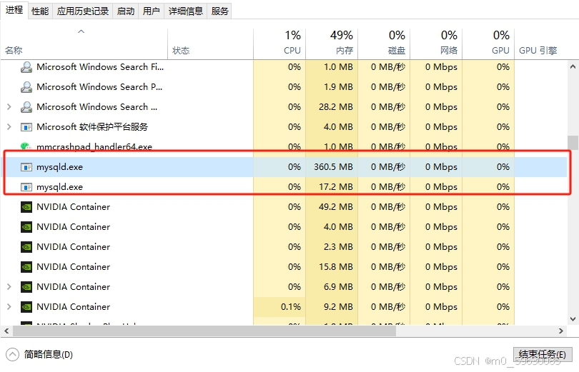
Task: Sort by GPU column header
Action: (x=488, y=44)
